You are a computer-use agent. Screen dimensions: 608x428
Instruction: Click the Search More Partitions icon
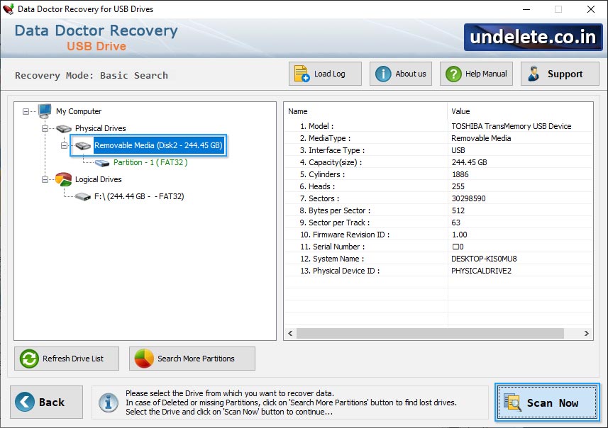click(x=140, y=359)
